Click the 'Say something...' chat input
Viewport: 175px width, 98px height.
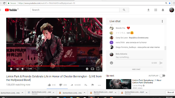tap(139, 57)
